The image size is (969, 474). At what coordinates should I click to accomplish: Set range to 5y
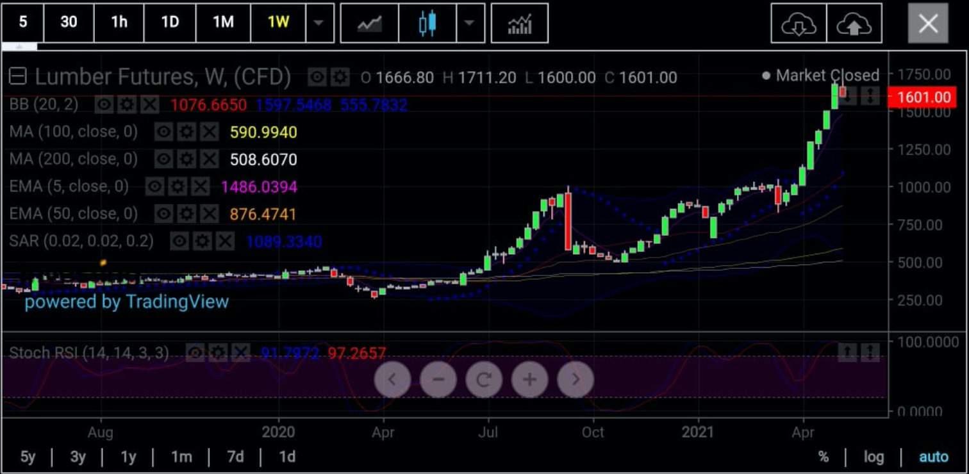coord(28,457)
